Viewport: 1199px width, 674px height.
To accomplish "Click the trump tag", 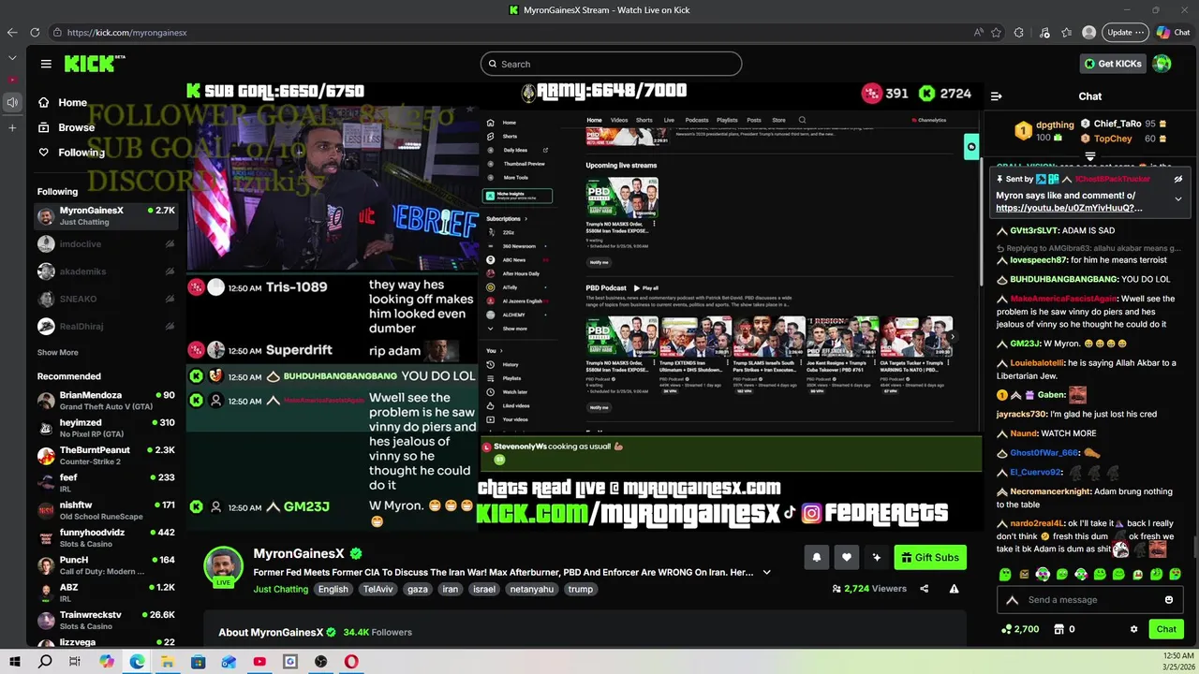I will pyautogui.click(x=581, y=589).
